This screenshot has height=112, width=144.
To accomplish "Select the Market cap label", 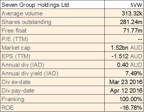I will pyautogui.click(x=16, y=48).
